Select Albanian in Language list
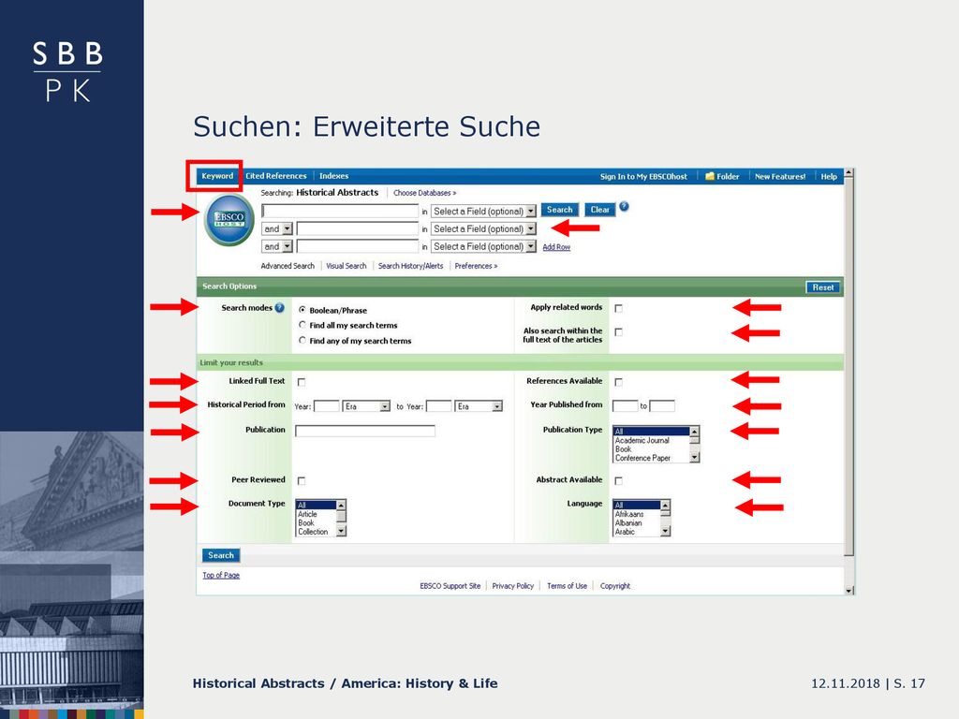 pos(628,523)
